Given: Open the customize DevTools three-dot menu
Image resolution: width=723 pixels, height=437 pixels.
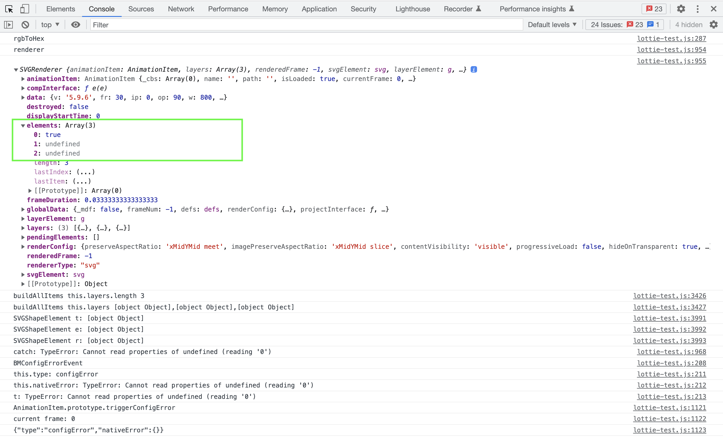Looking at the screenshot, I should (697, 9).
